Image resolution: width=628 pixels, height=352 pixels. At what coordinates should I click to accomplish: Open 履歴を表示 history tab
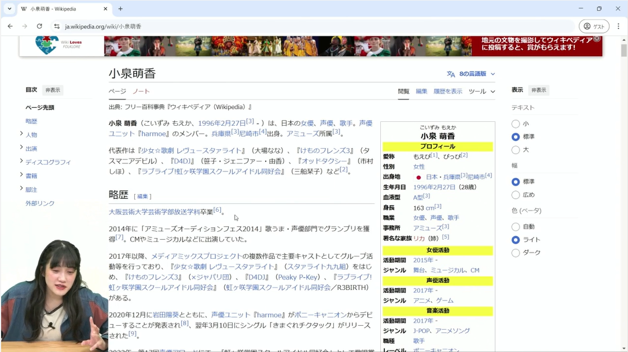tap(448, 92)
